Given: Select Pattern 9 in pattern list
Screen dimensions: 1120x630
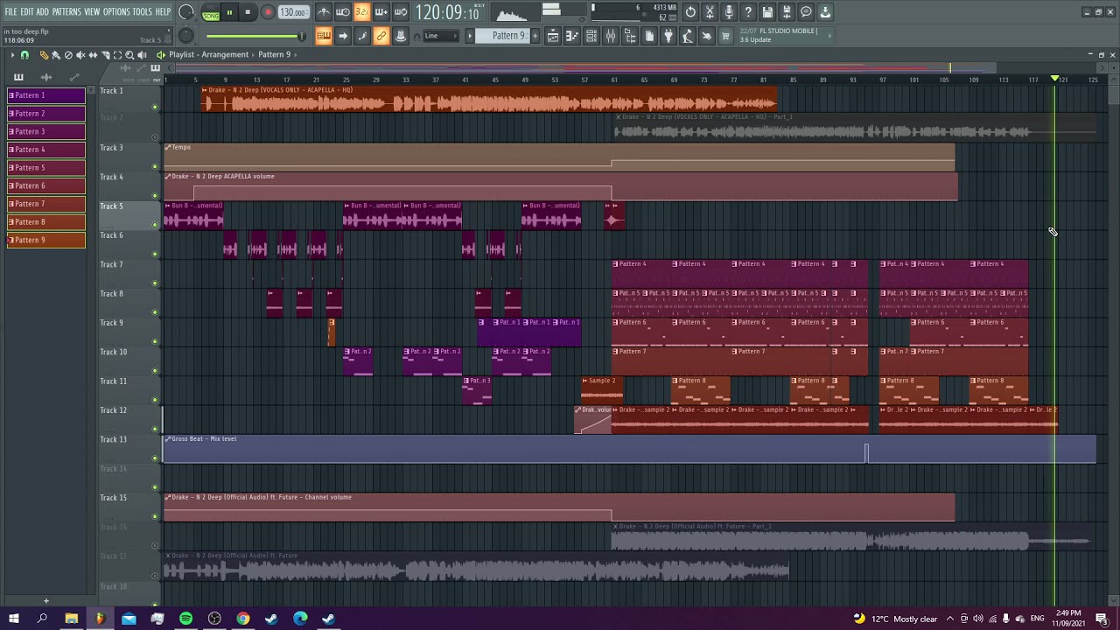Looking at the screenshot, I should tap(46, 240).
